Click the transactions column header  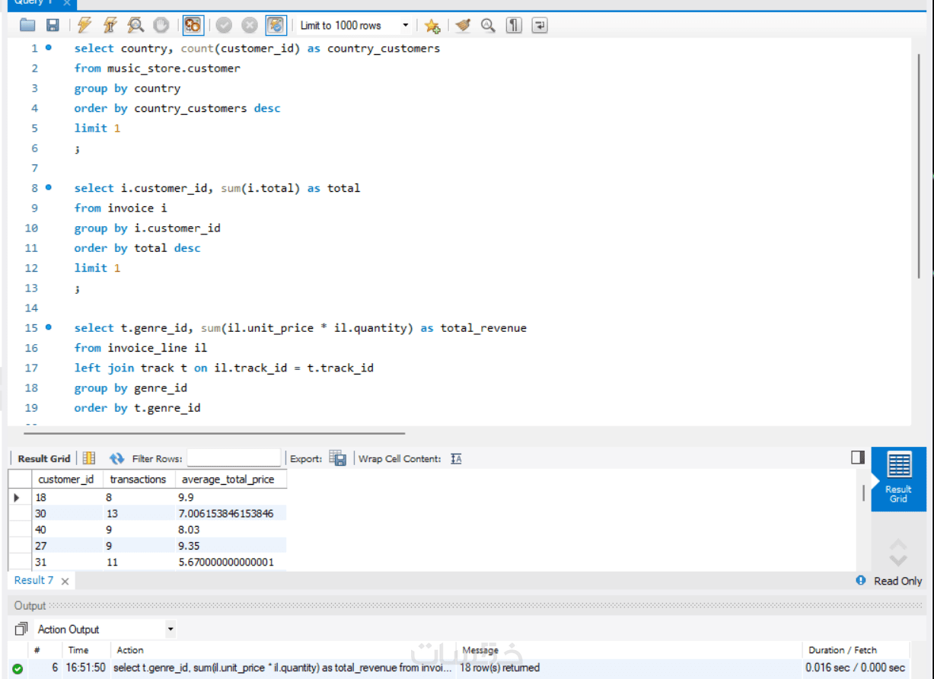click(x=140, y=480)
